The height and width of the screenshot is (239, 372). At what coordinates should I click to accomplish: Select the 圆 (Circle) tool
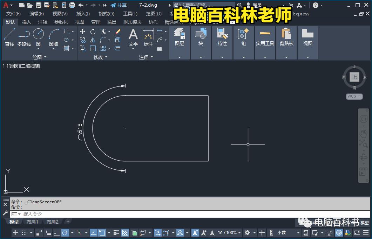pos(38,34)
